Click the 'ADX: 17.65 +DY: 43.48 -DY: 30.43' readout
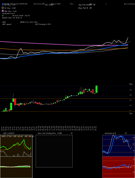Screen dimensions: 135x178 pyautogui.click(x=17, y=136)
